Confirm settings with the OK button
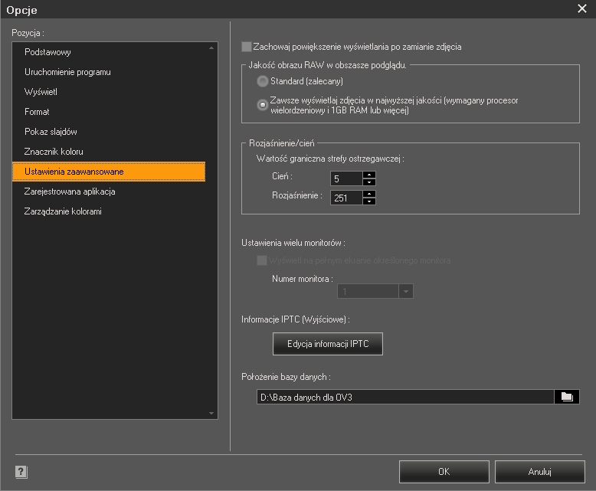Screen dimensions: 596x491 [x=444, y=472]
